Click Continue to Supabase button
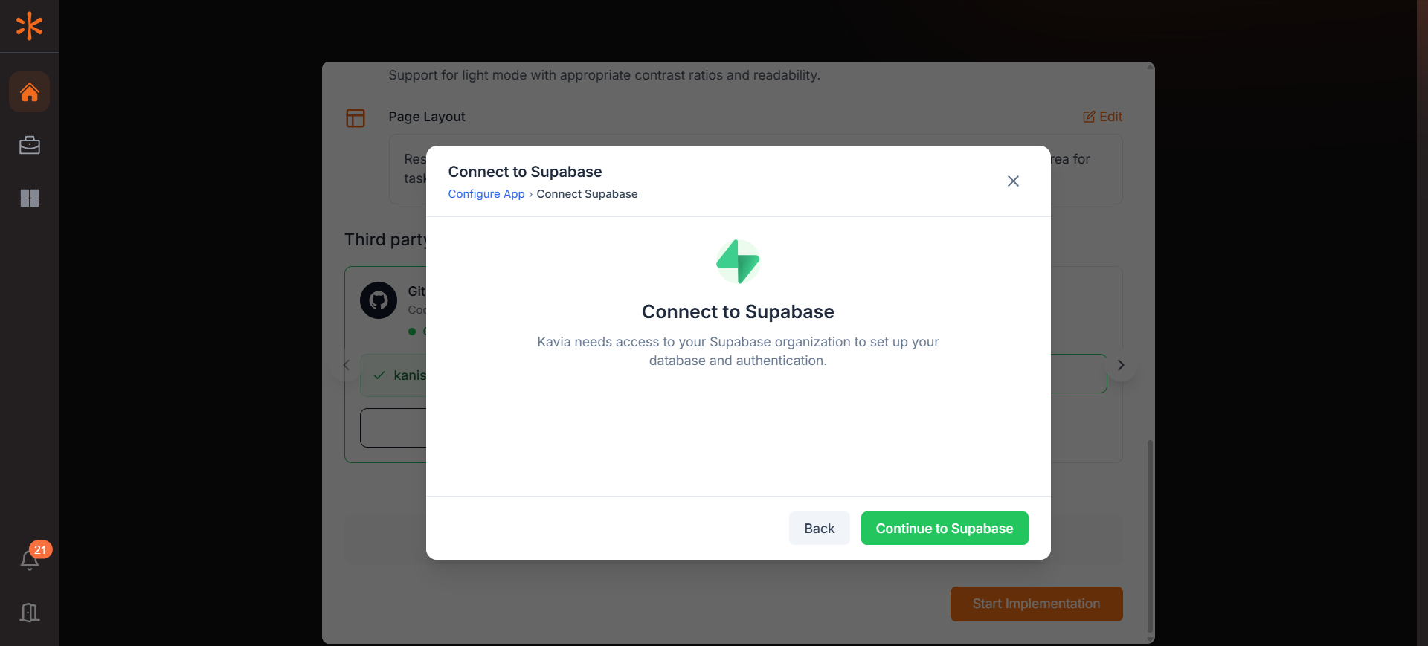This screenshot has height=646, width=1428. click(945, 529)
